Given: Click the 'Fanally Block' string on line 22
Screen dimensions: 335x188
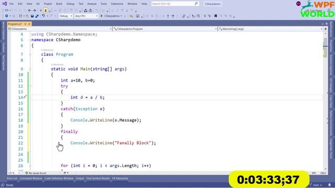Looking at the screenshot, I should point(133,143).
